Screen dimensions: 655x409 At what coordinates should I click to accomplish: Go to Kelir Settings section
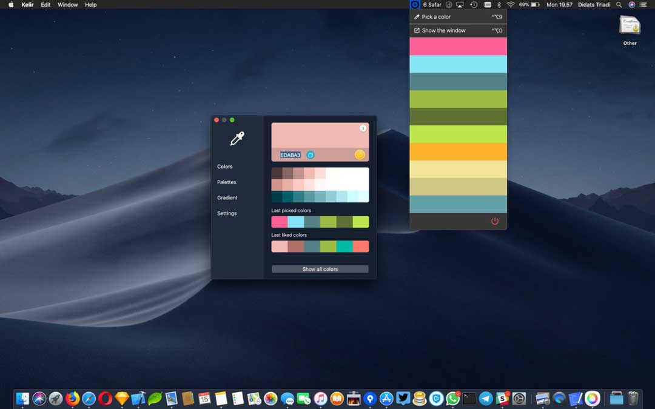(226, 213)
